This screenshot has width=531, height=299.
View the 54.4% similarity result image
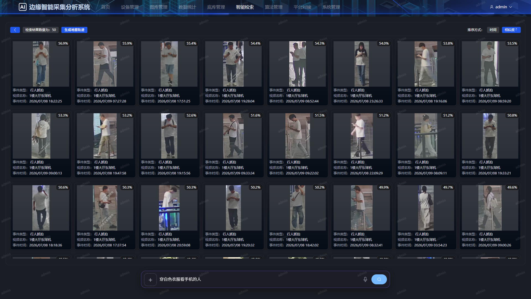pyautogui.click(x=233, y=64)
